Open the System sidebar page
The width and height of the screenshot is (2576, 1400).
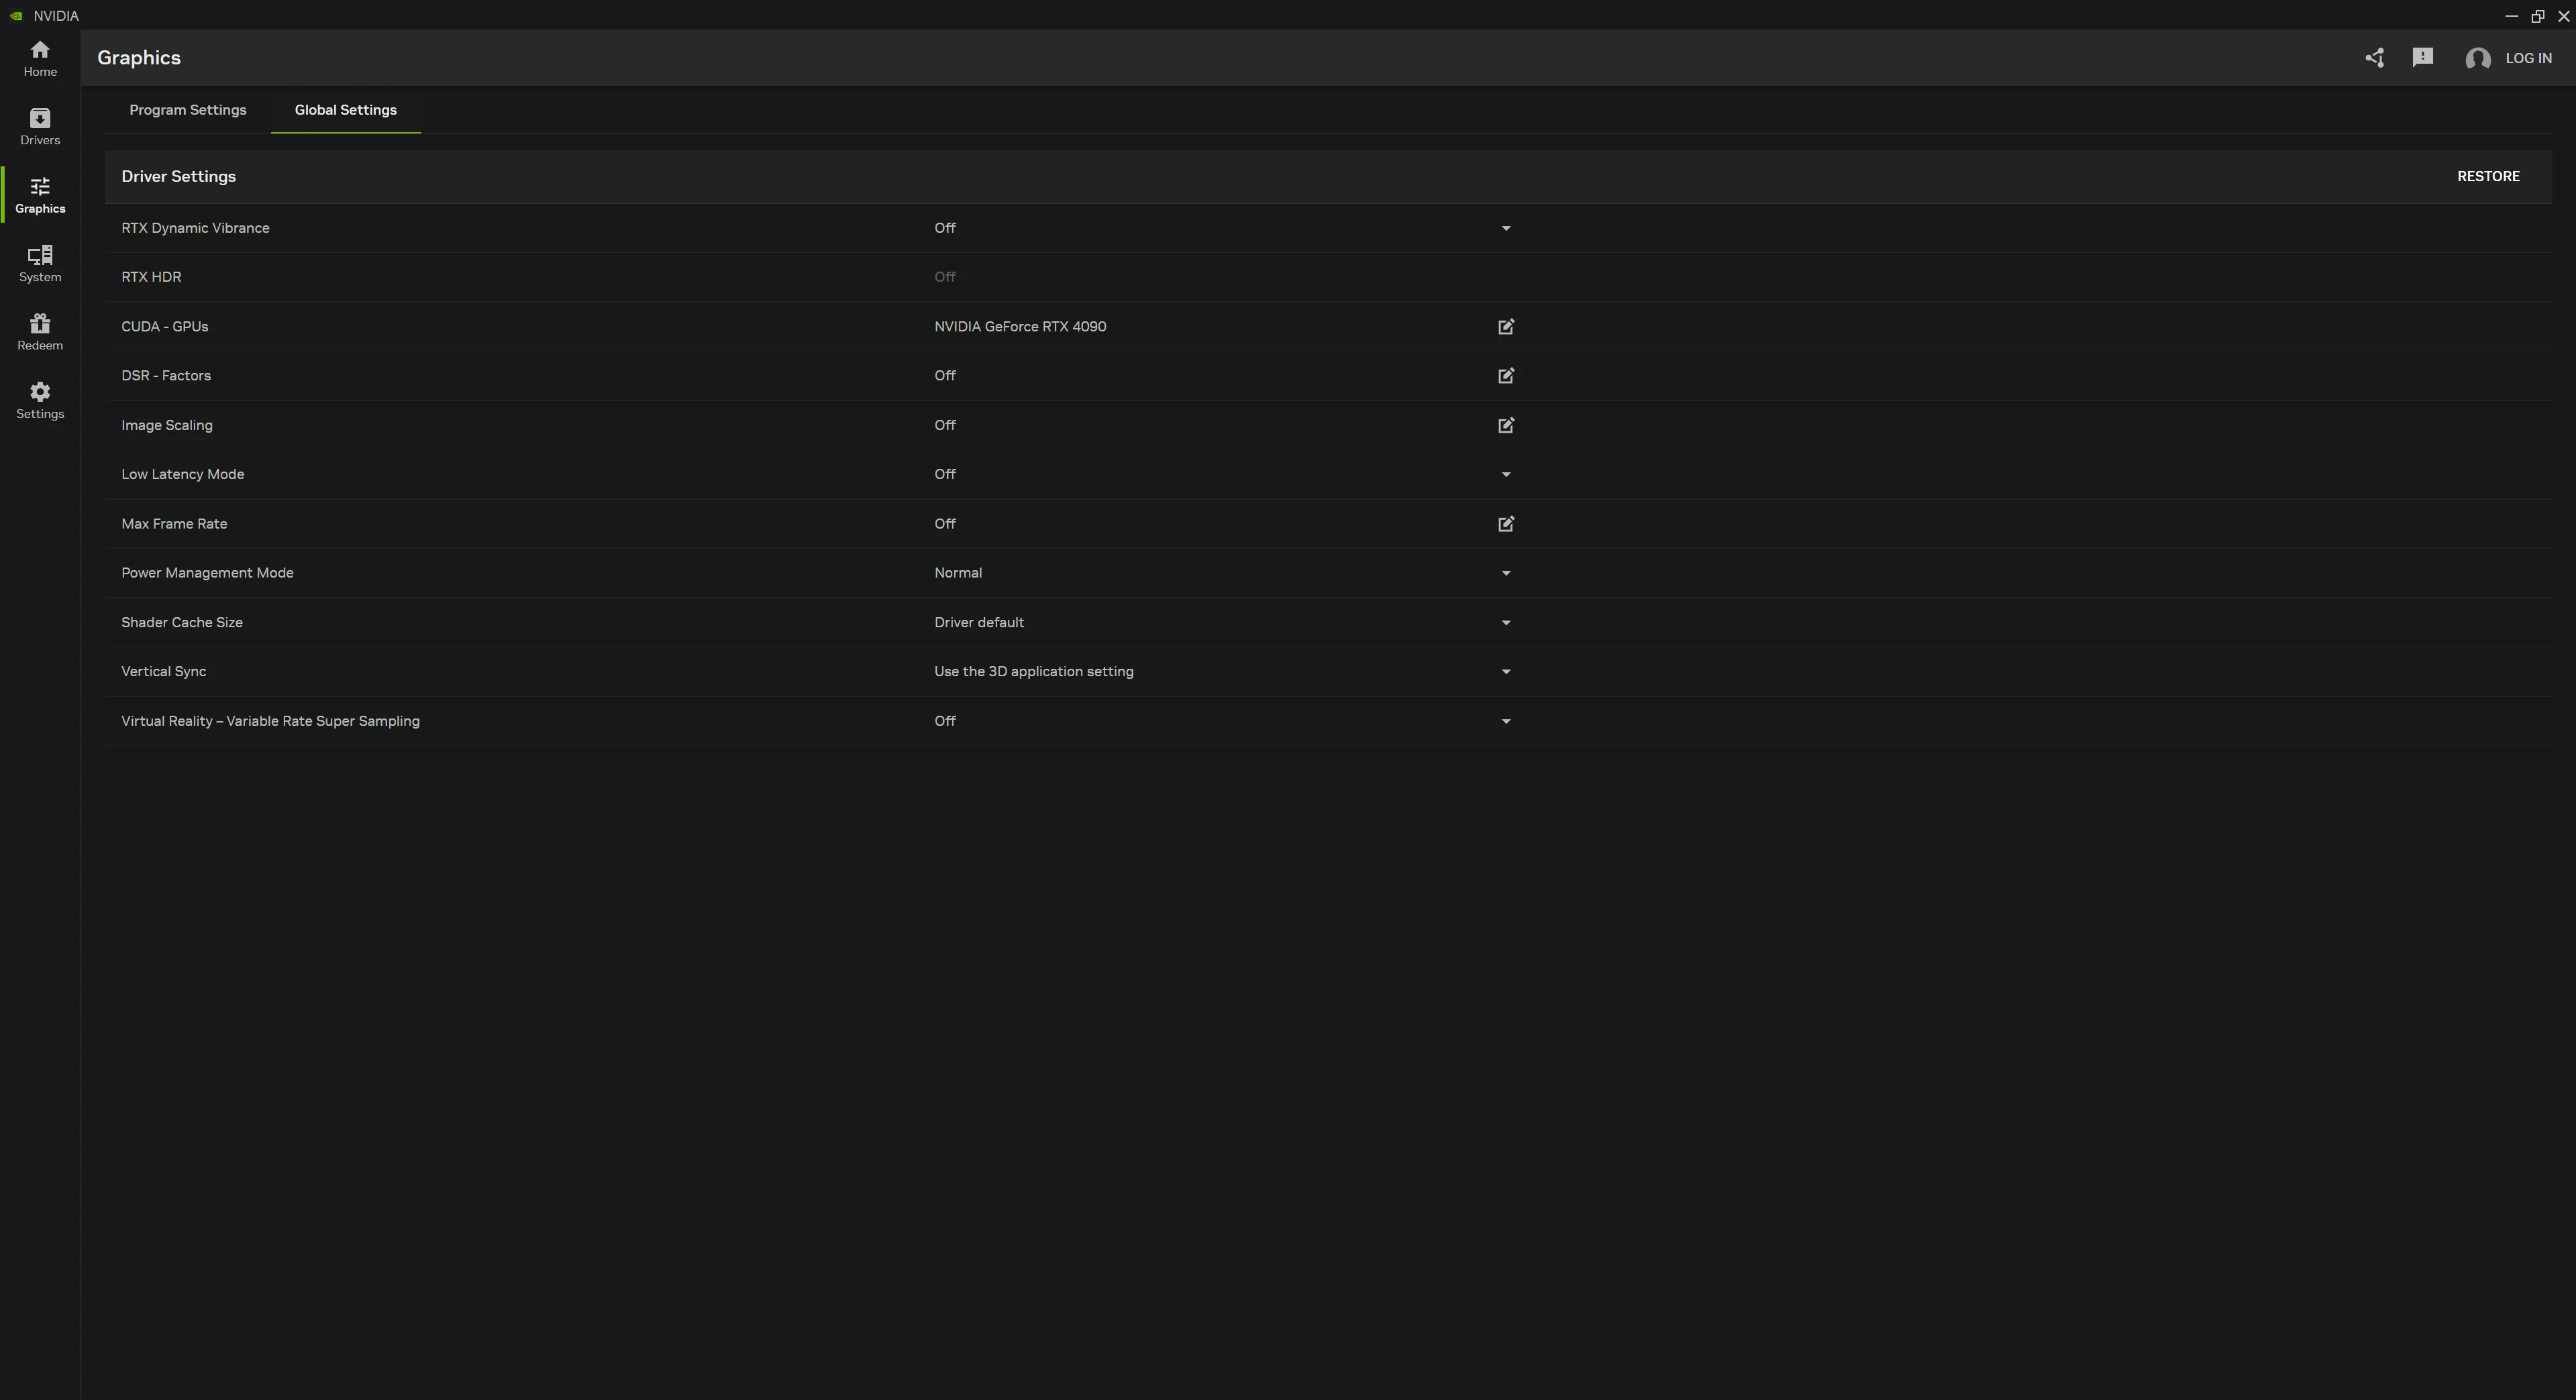point(40,264)
